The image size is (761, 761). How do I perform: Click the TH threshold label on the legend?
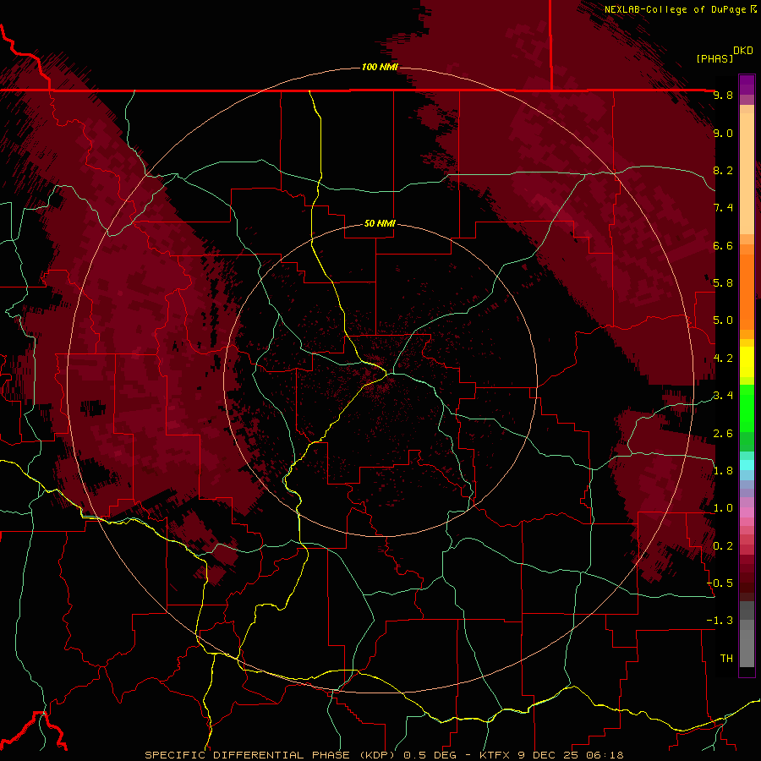pyautogui.click(x=726, y=659)
